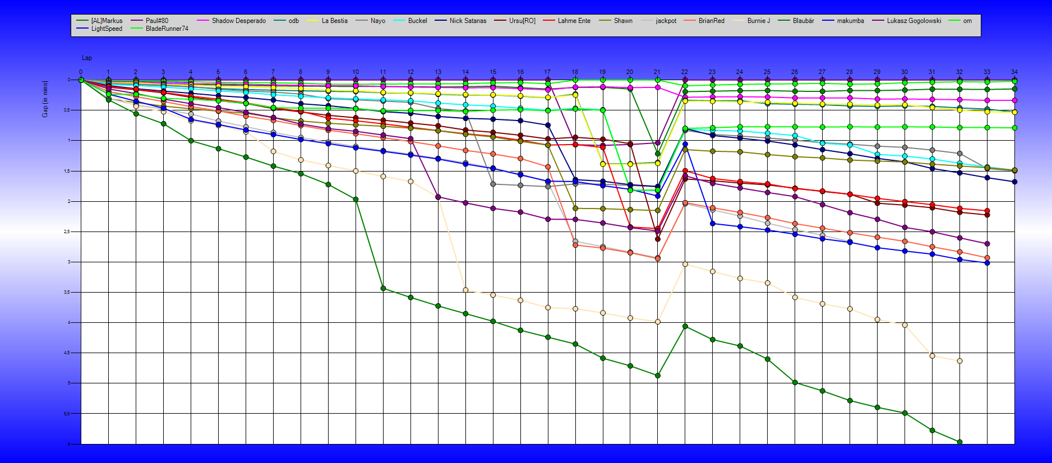Viewport: 1052px width, 463px height.
Task: Click beige marker at lap 21 near 4
Action: click(x=658, y=322)
